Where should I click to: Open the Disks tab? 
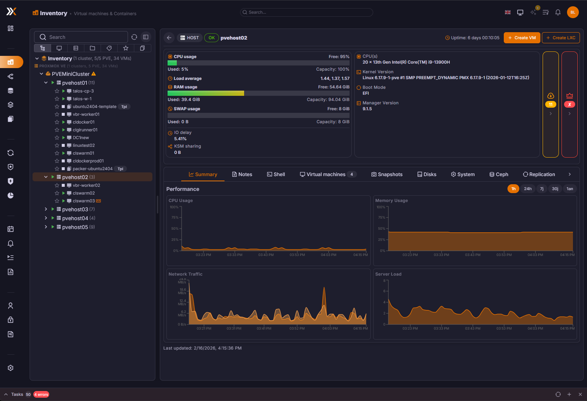click(x=427, y=174)
